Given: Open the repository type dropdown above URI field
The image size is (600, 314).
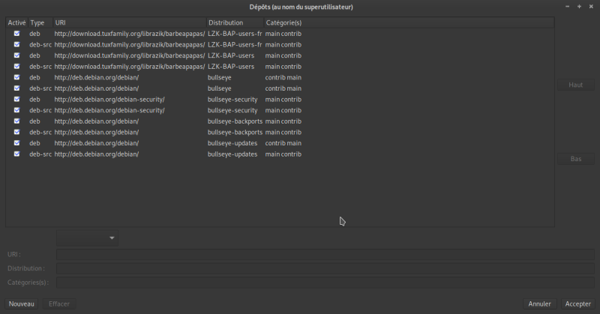Looking at the screenshot, I should tap(87, 238).
